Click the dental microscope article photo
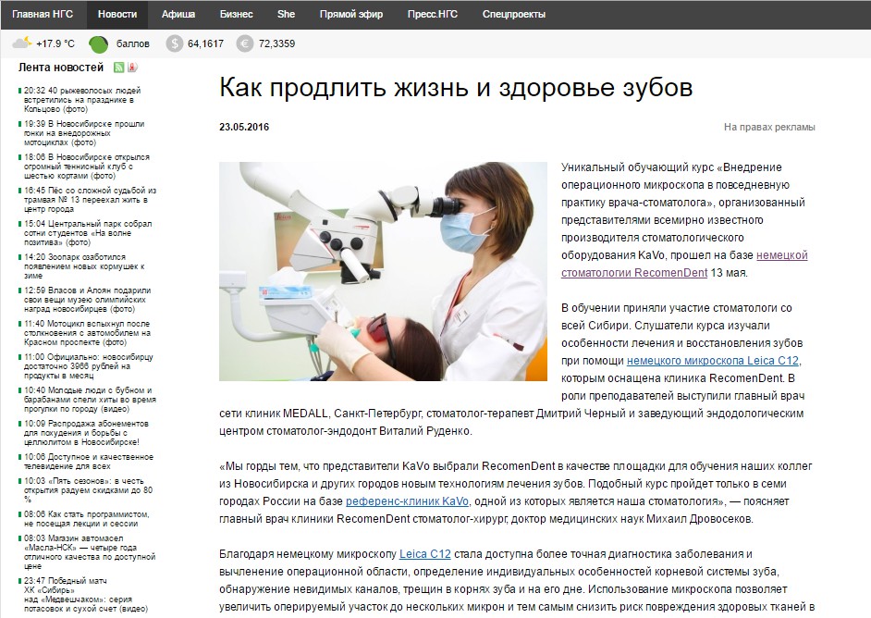The height and width of the screenshot is (618, 871). click(x=384, y=271)
